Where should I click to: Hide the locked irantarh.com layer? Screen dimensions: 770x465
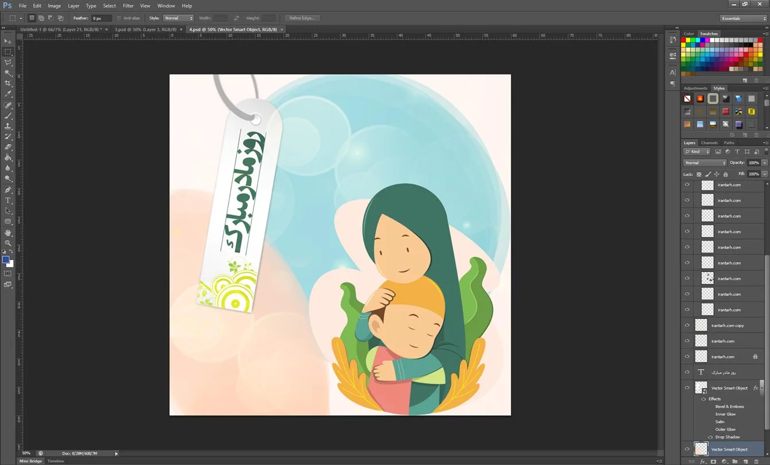click(x=687, y=356)
